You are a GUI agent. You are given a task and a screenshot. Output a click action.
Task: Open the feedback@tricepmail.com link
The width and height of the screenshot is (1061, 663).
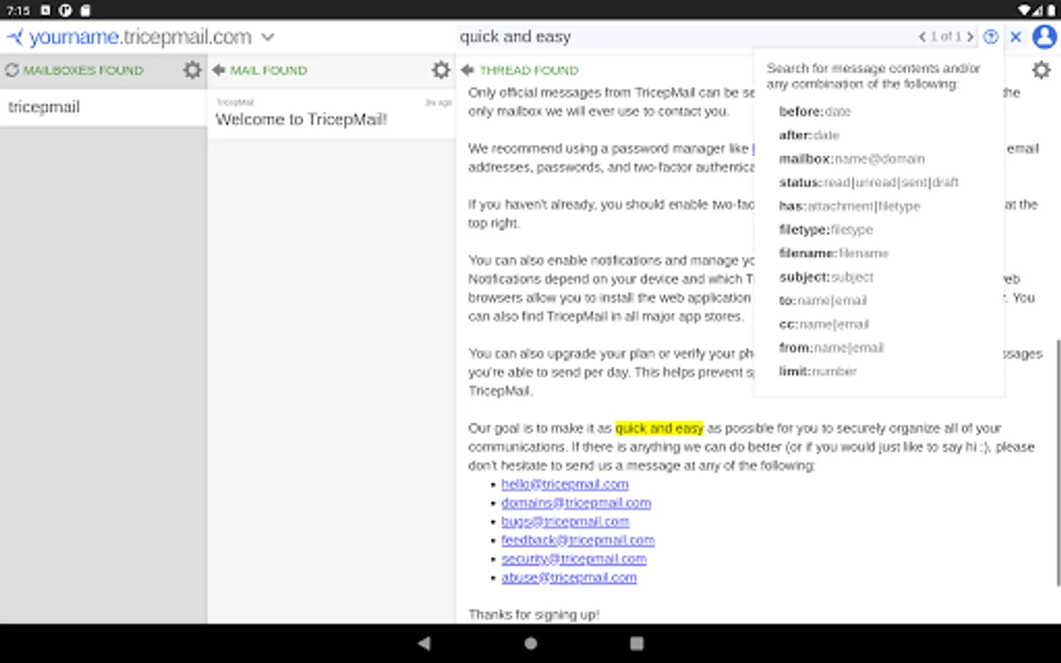(x=578, y=541)
